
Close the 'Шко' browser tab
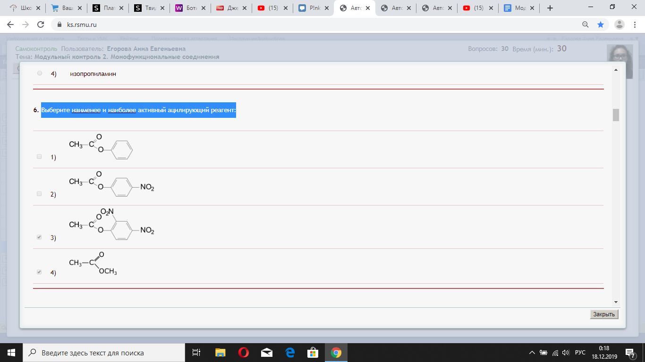click(38, 8)
